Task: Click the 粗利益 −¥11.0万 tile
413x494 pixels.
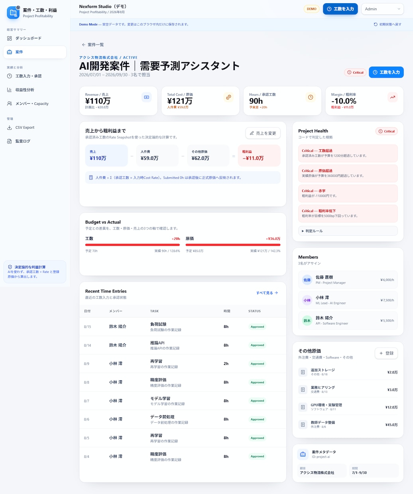Action: [259, 155]
